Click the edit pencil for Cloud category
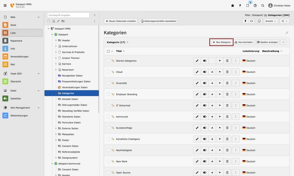The width and height of the screenshot is (294, 176). pyautogui.click(x=197, y=72)
